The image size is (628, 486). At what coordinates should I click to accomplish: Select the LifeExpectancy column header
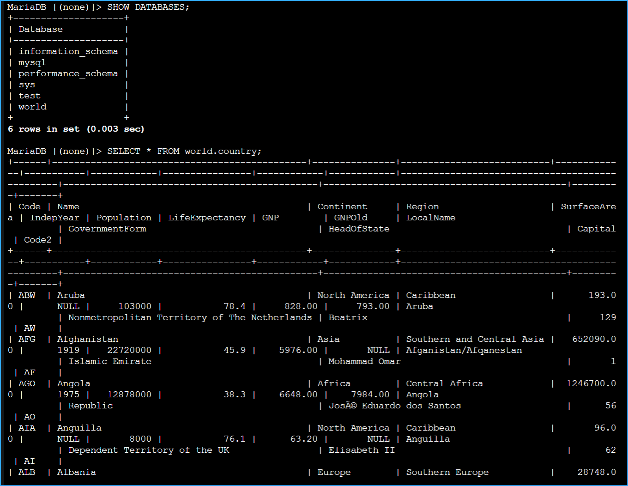[x=206, y=218]
